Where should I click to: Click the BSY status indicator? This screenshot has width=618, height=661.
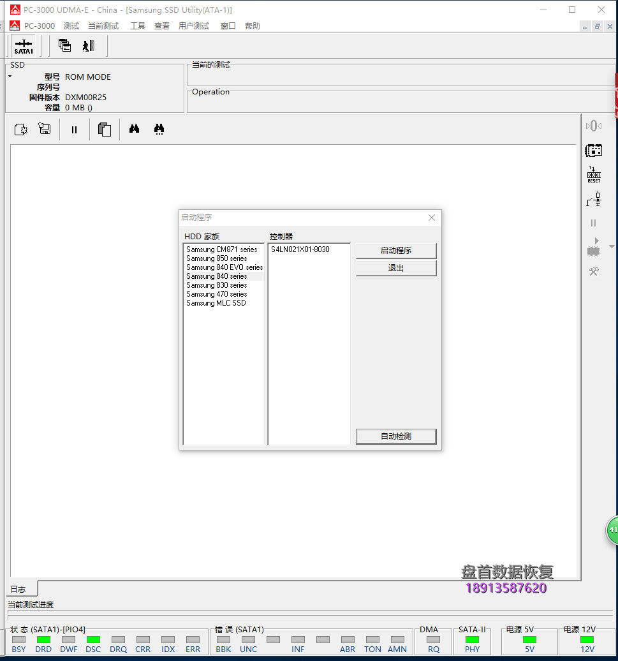pos(19,639)
